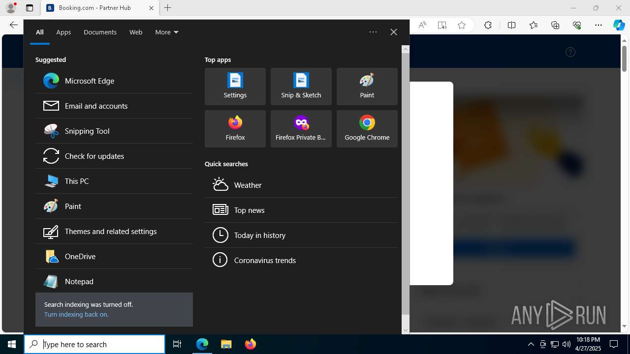Open Edge Settings and more menu

click(x=598, y=25)
